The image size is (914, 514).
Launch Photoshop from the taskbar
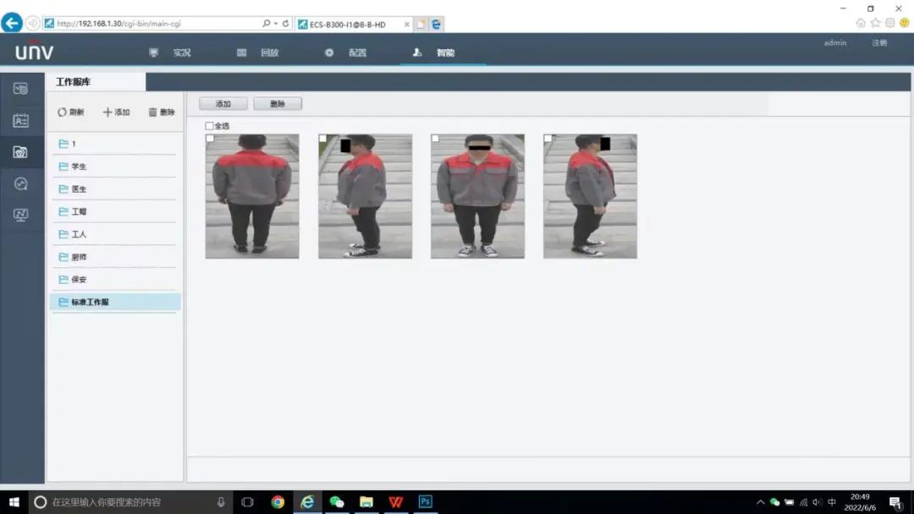[x=425, y=502]
